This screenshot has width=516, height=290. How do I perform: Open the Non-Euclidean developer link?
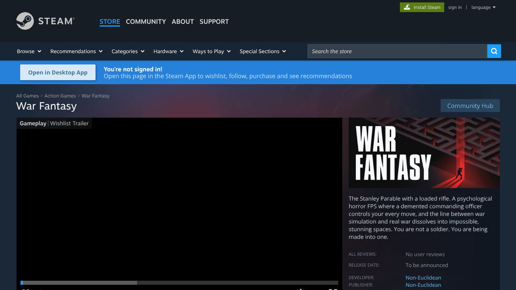[423, 278]
